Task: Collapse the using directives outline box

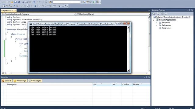Action: point(5,17)
